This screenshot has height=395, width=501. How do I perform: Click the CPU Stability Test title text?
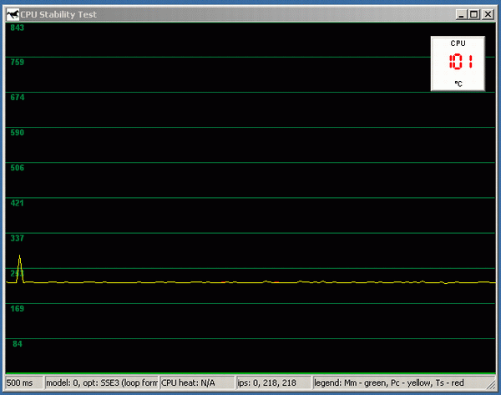(x=60, y=14)
